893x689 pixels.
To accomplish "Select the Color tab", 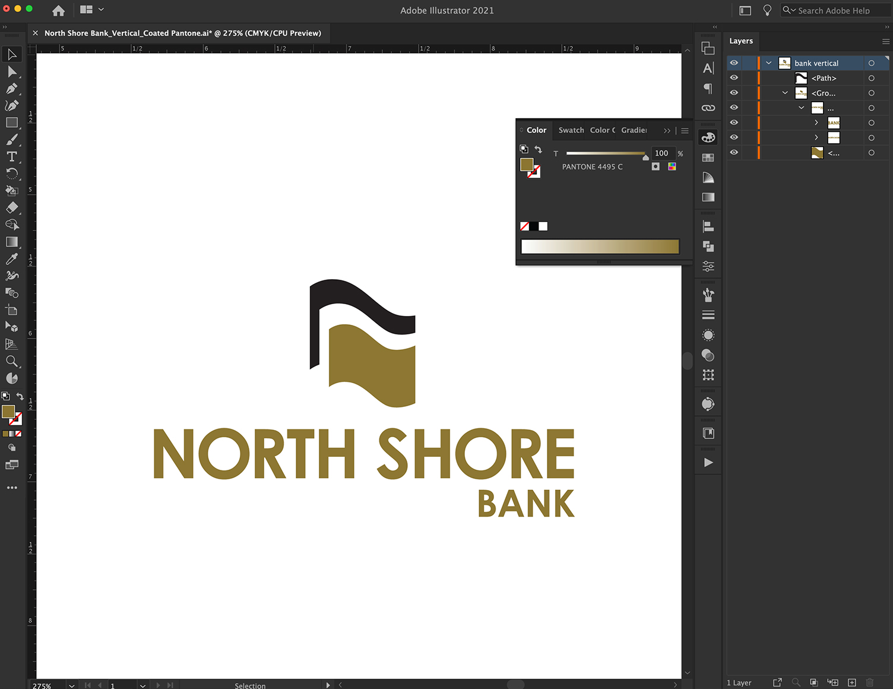I will (x=536, y=130).
